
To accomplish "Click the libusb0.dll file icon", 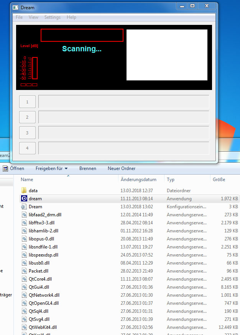I will click(x=24, y=263).
